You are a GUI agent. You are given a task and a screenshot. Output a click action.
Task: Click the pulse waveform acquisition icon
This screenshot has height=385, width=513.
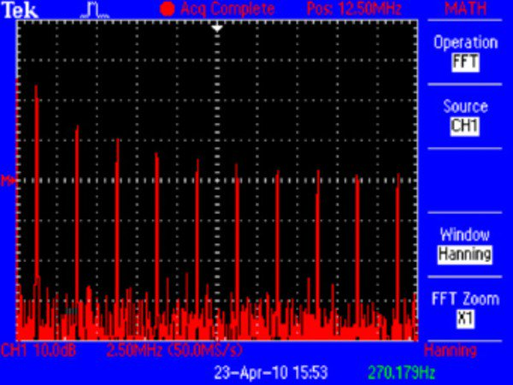tap(96, 9)
